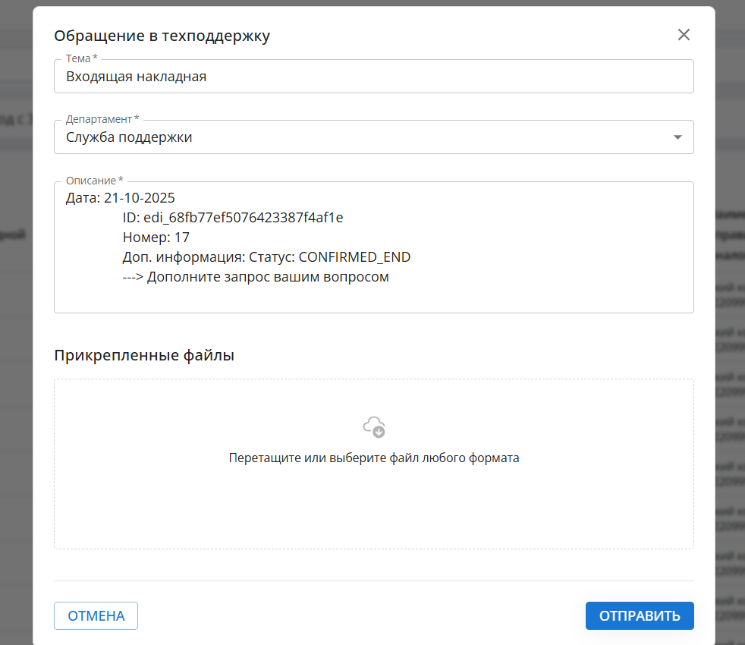Click the Номер: 17 line in description
This screenshot has height=645, width=745.
(156, 238)
